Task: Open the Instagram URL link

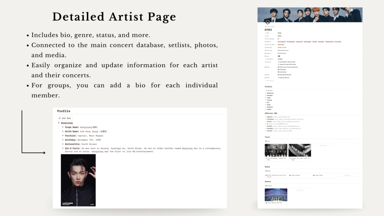Action: (289, 119)
